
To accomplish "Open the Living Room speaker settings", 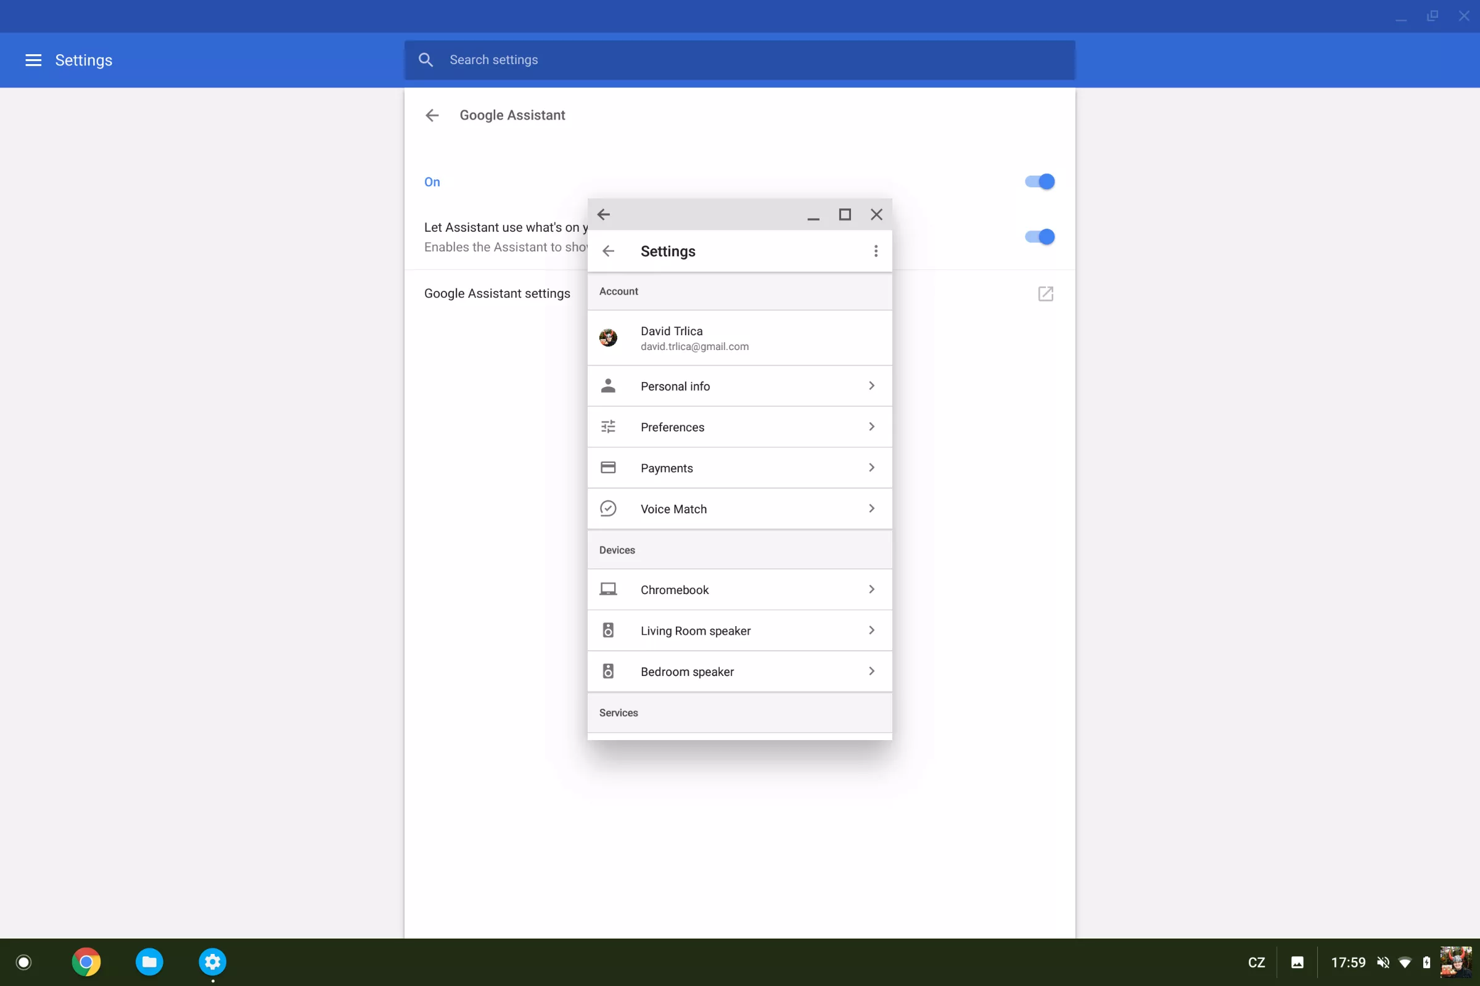I will pyautogui.click(x=739, y=630).
